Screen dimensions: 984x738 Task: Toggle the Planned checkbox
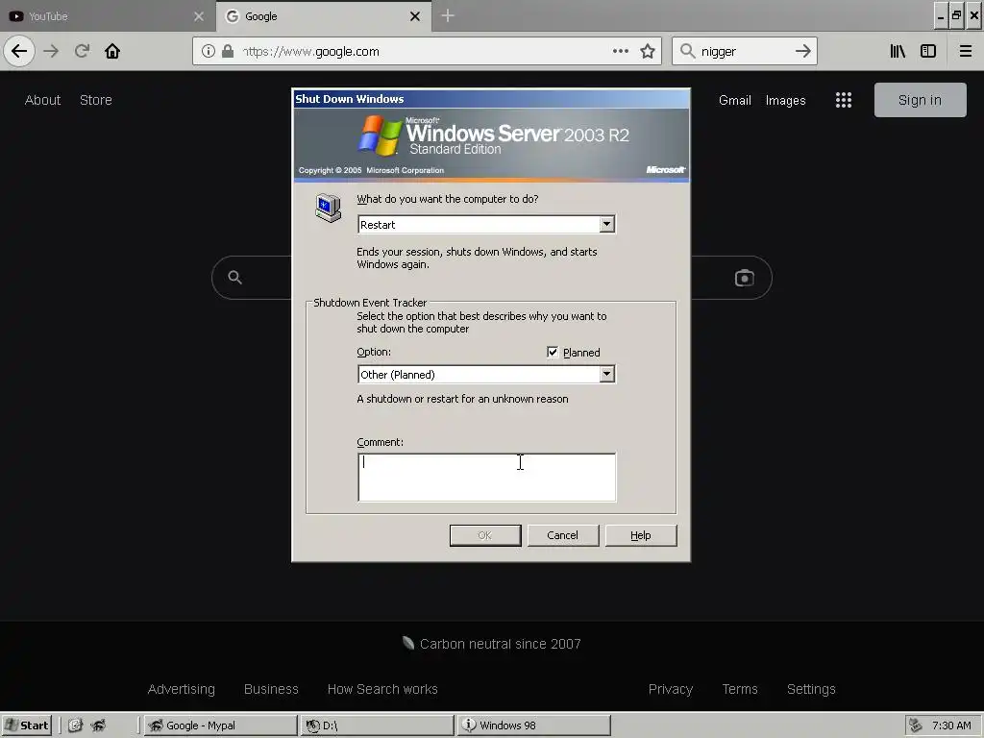point(553,352)
